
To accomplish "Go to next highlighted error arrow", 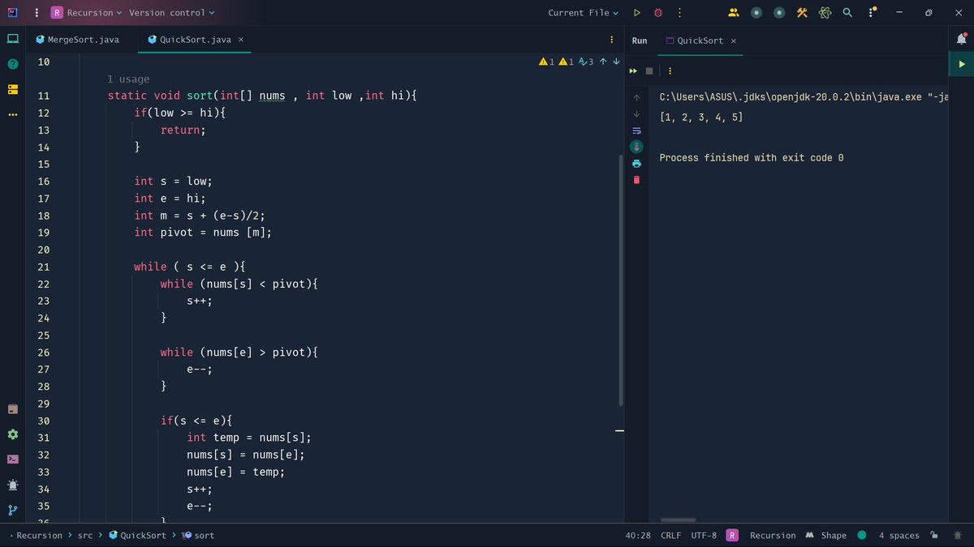I will 616,62.
